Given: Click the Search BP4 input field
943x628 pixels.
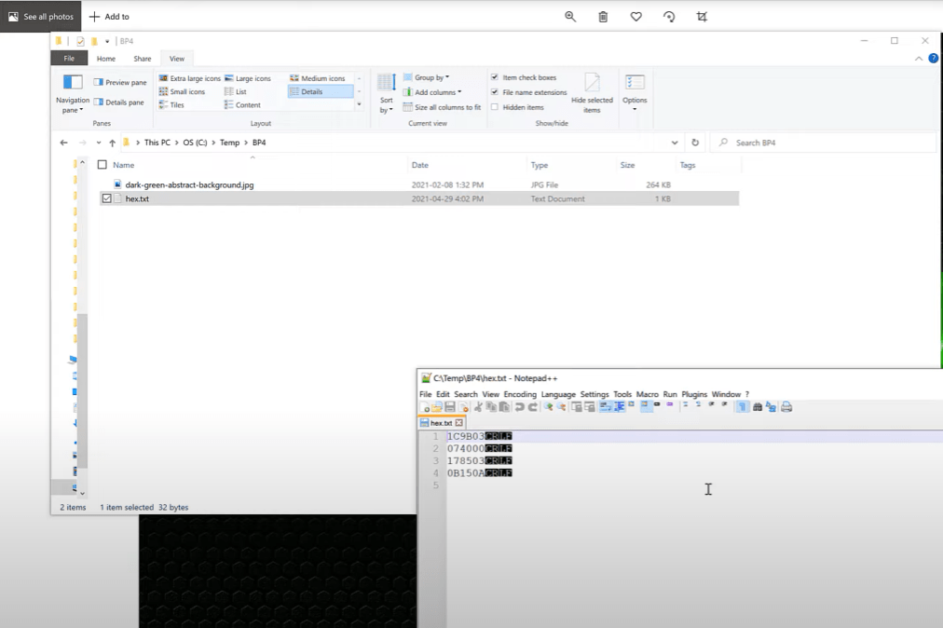Looking at the screenshot, I should pos(824,143).
